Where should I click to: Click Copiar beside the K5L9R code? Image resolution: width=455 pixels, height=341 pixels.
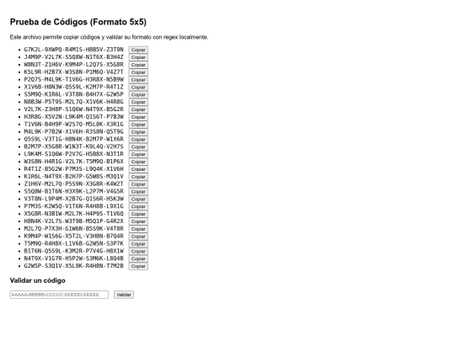138,72
